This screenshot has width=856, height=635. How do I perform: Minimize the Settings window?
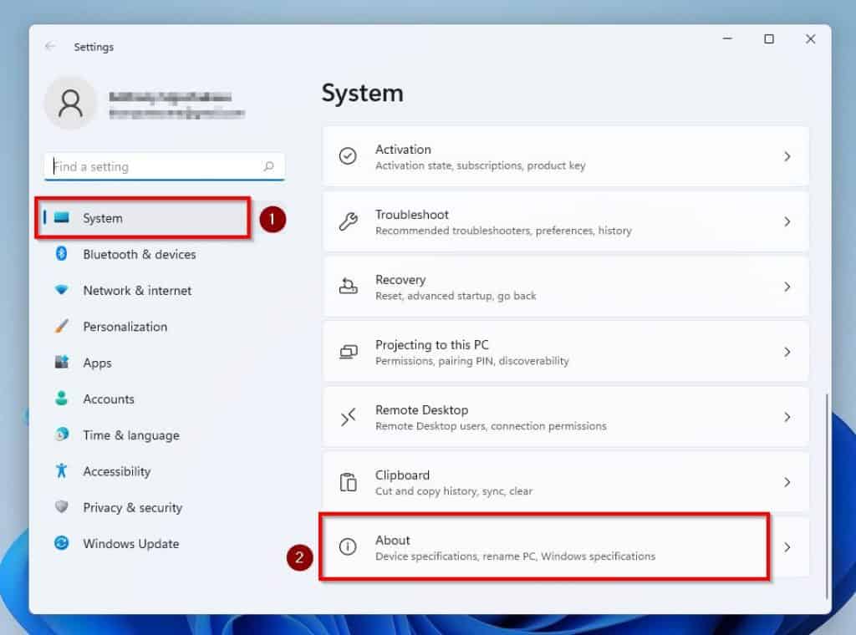point(727,38)
